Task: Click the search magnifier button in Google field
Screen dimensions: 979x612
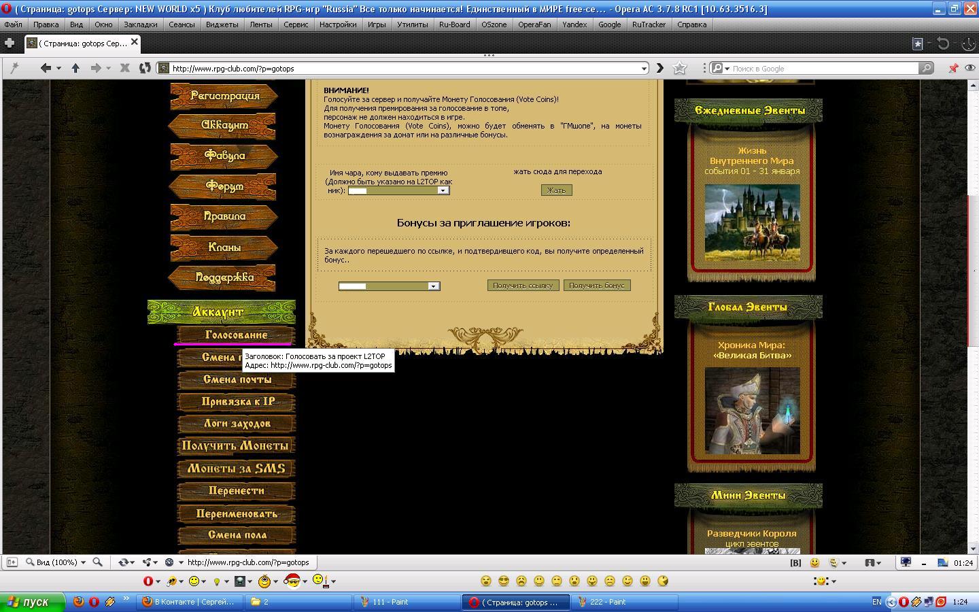Action: coord(926,68)
